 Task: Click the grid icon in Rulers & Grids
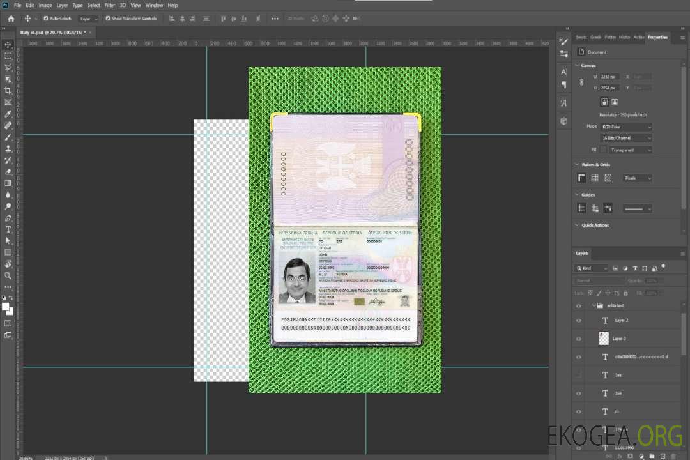pyautogui.click(x=595, y=178)
